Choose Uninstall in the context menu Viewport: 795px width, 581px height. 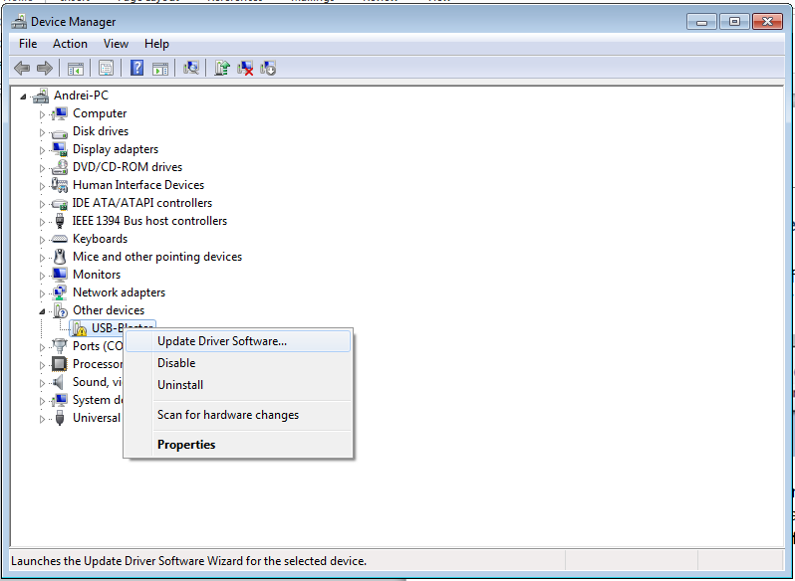tap(238, 385)
